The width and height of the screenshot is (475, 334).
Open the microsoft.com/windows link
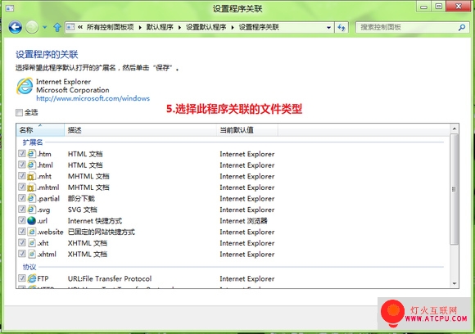[x=93, y=98]
